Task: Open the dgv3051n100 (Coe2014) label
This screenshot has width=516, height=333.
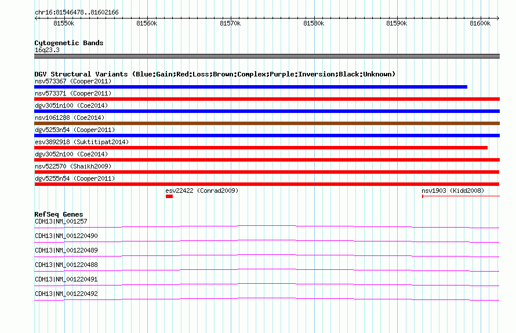Action: (71, 105)
